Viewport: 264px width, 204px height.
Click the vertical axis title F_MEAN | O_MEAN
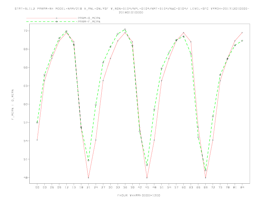coord(13,105)
